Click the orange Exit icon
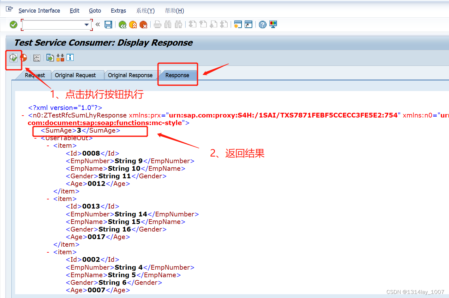The image size is (449, 298). tap(133, 25)
